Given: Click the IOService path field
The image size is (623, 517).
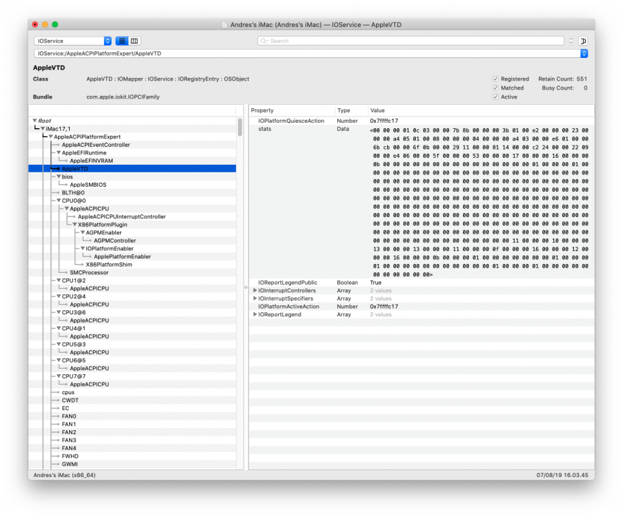Looking at the screenshot, I should 307,53.
